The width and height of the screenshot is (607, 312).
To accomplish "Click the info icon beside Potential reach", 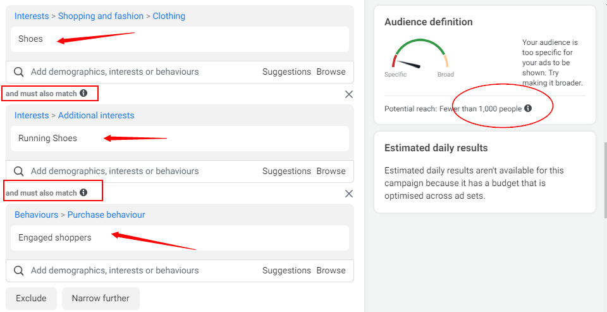I will [528, 109].
